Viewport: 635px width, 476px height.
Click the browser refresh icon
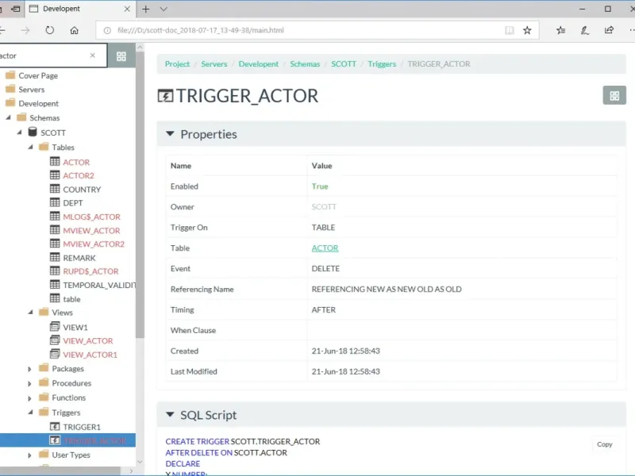[49, 30]
